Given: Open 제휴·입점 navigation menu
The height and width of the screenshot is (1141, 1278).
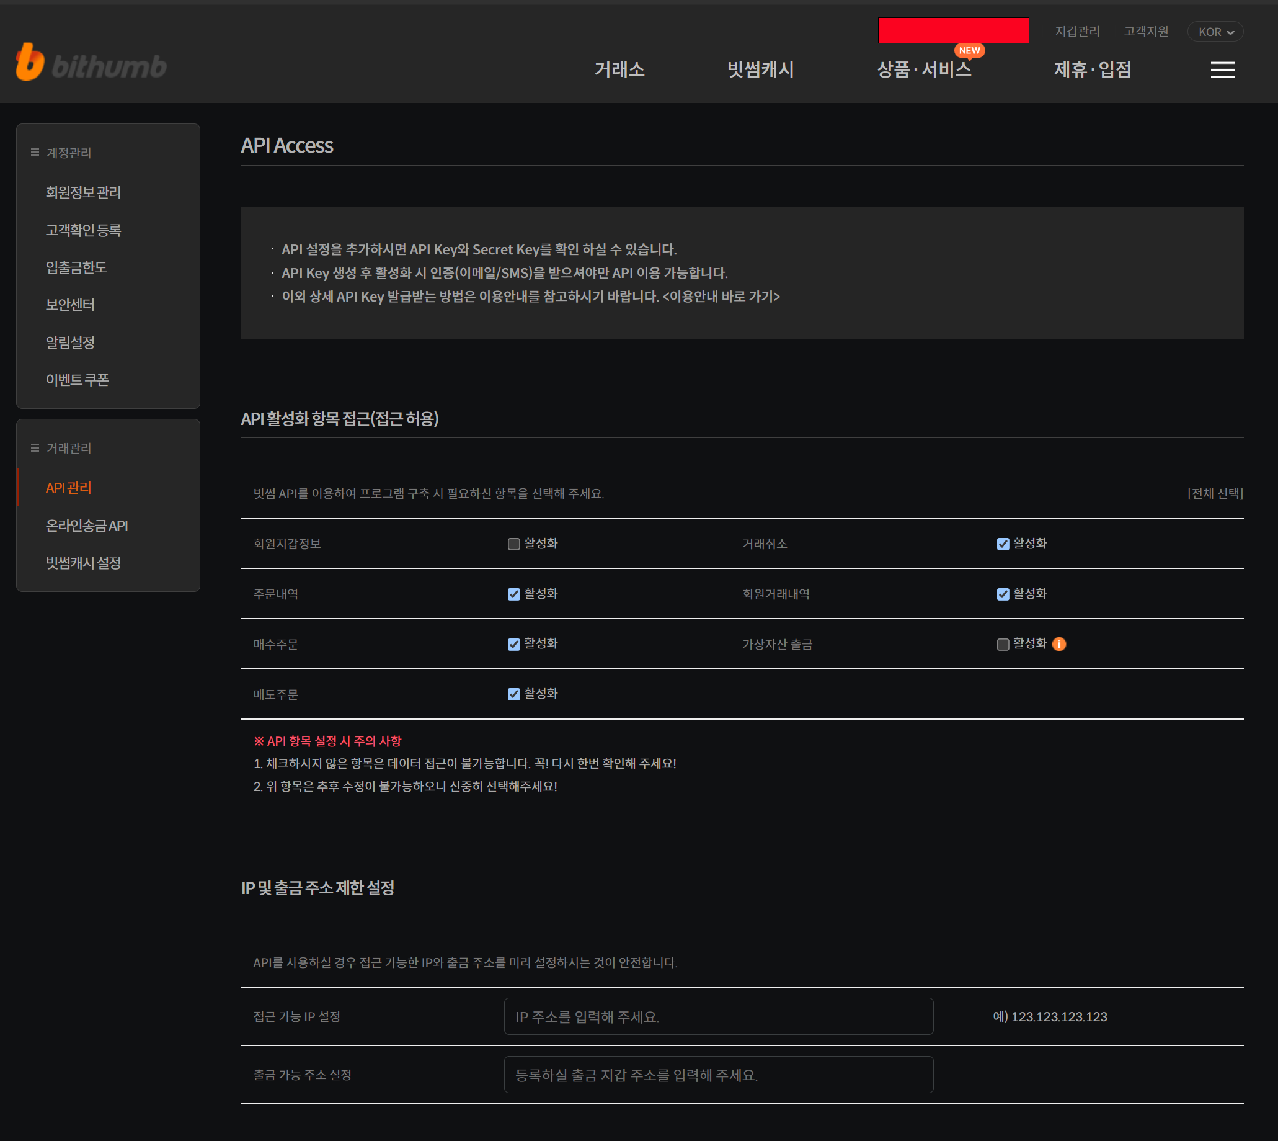Looking at the screenshot, I should pos(1092,69).
